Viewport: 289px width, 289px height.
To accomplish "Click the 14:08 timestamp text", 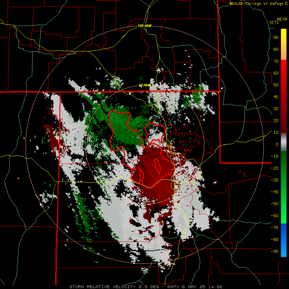I will [215, 287].
